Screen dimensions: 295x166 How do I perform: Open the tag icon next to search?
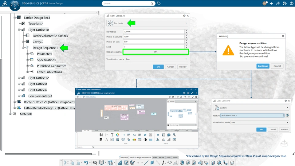coord(159,3)
